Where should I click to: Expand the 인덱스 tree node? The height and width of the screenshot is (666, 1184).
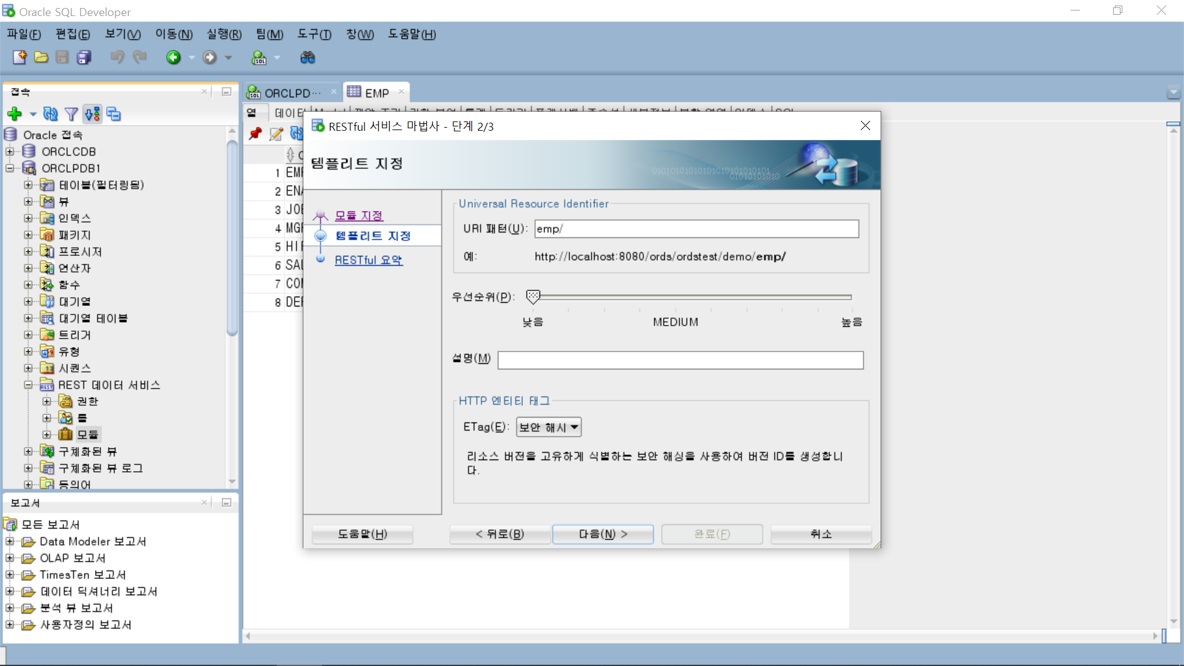(28, 218)
